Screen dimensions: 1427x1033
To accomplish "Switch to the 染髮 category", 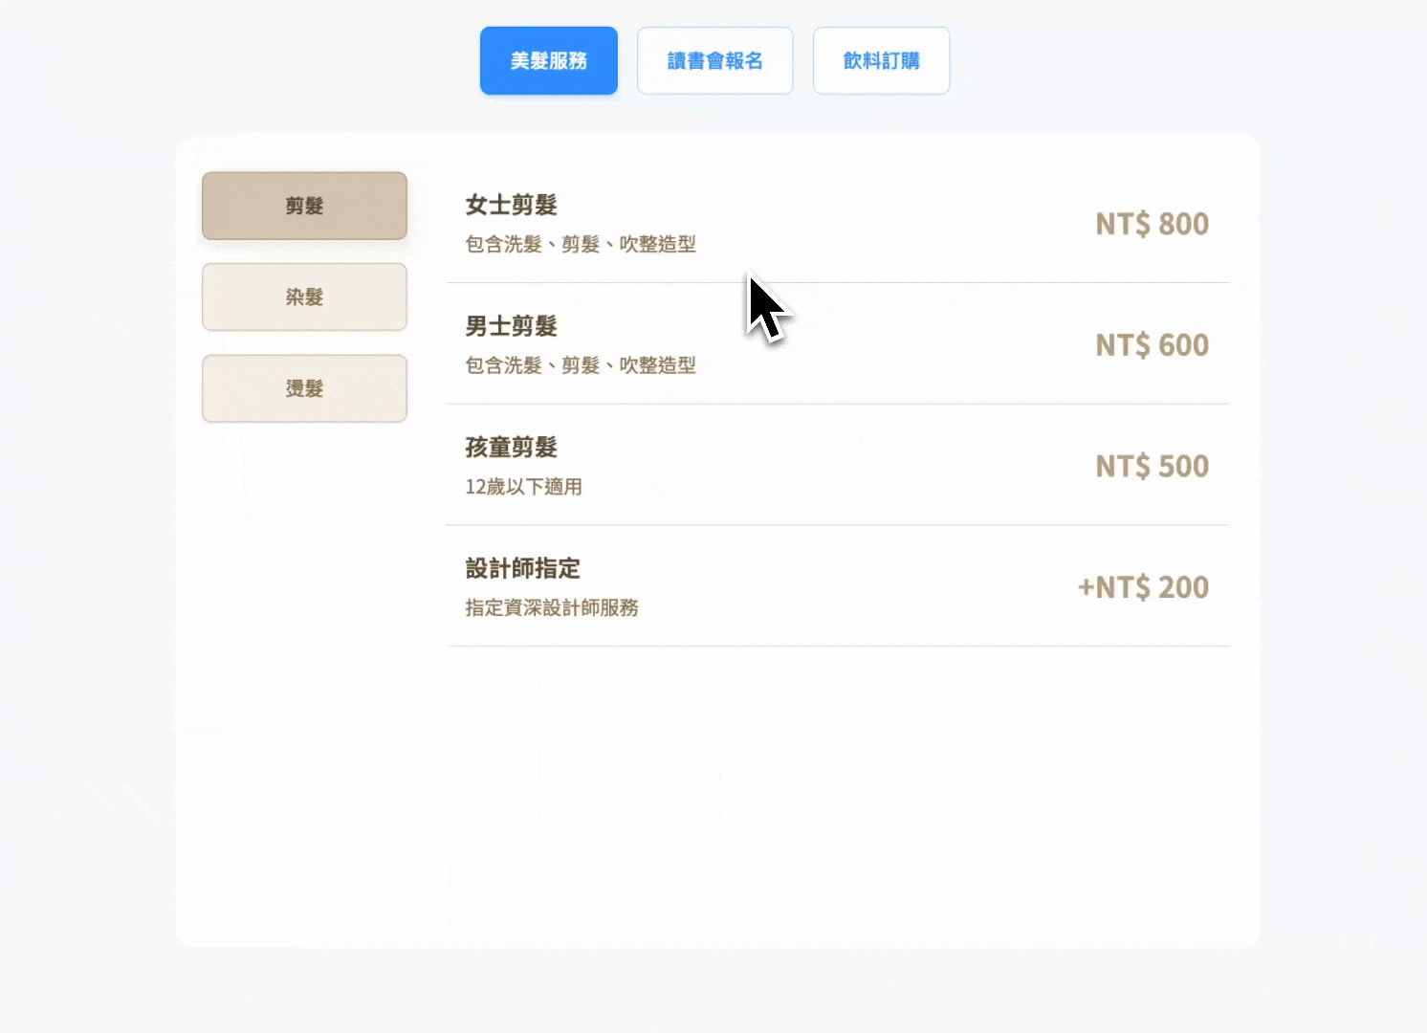I will point(304,297).
